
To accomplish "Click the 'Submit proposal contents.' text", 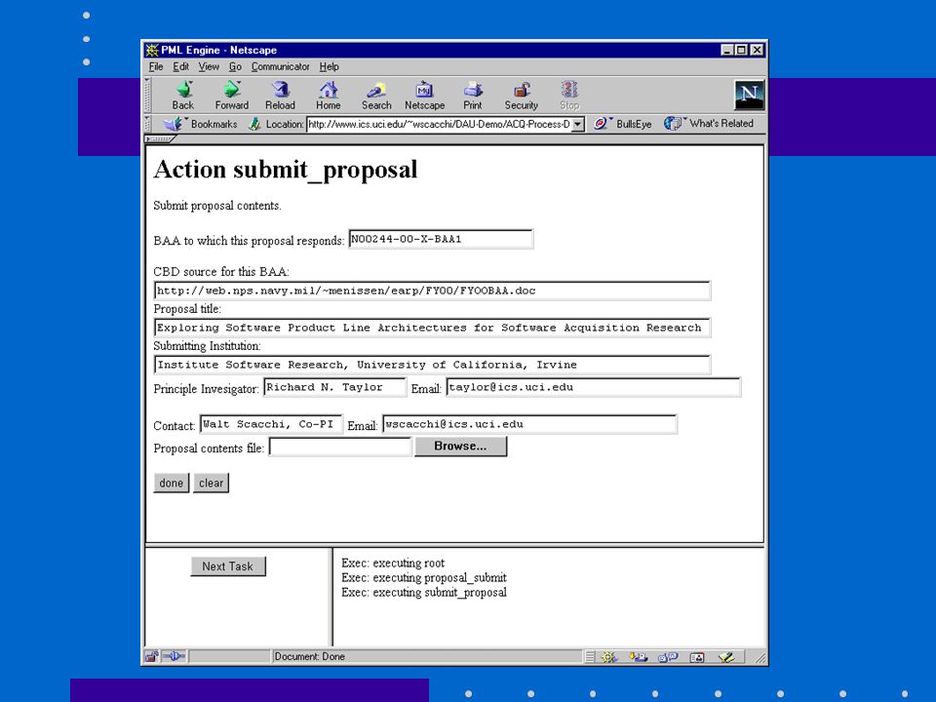I will point(217,206).
